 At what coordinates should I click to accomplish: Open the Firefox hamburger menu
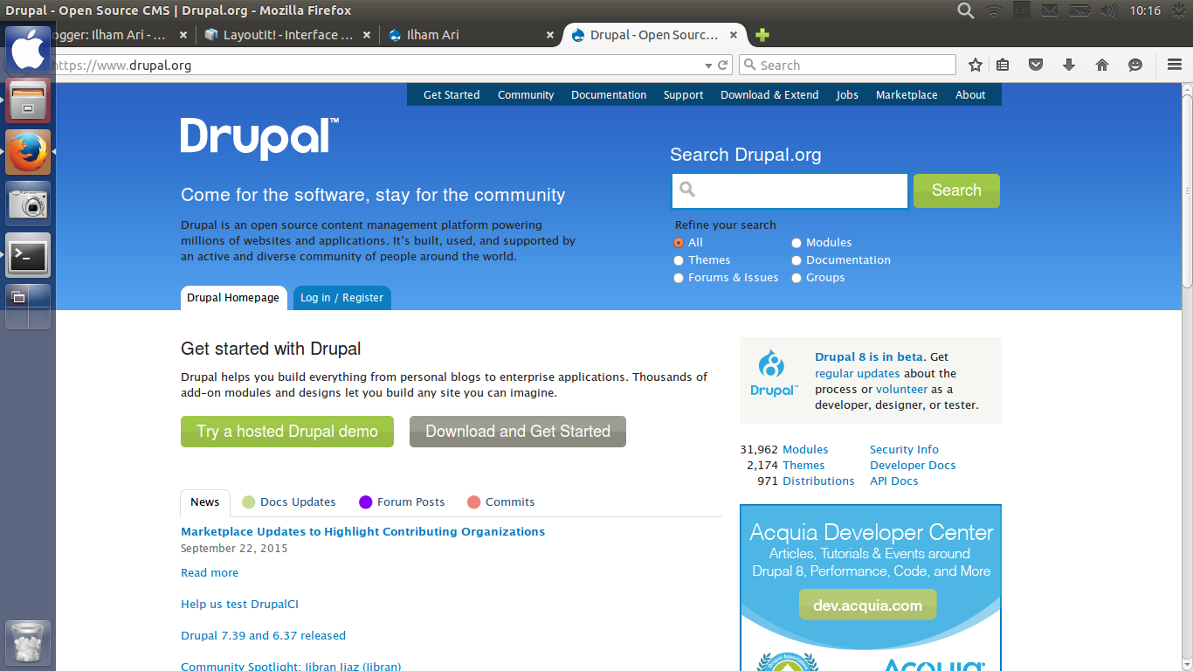coord(1175,65)
